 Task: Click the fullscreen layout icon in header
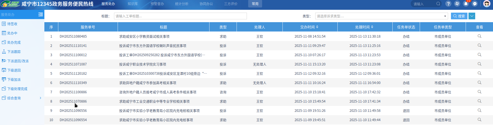click(x=457, y=4)
